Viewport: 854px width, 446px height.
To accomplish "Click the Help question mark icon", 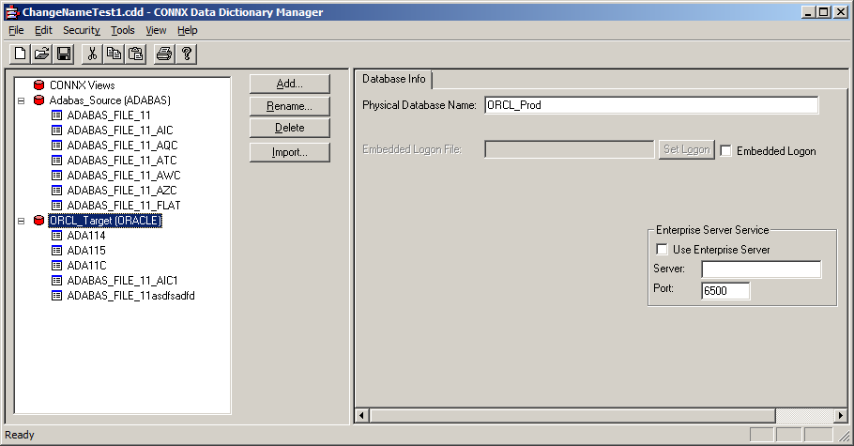I will click(186, 54).
